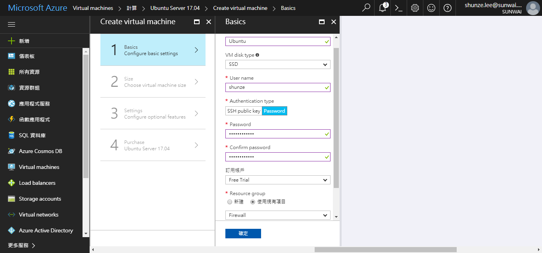The image size is (542, 253).
Task: Click the 函數應用程式 lightning icon
Action: pyautogui.click(x=12, y=119)
